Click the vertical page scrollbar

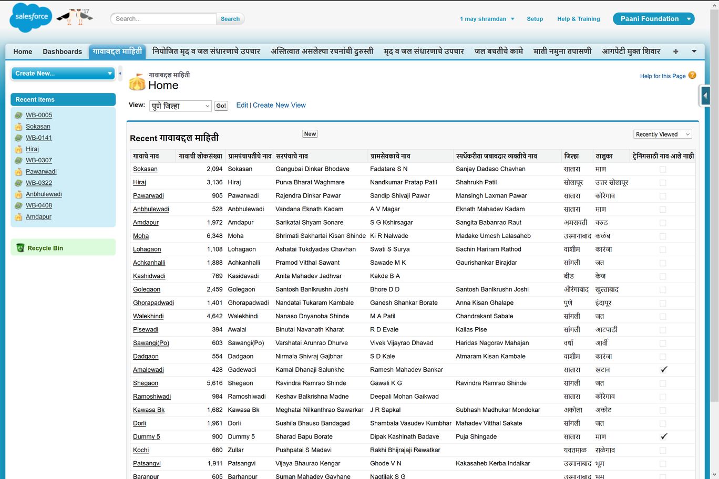pos(714,210)
